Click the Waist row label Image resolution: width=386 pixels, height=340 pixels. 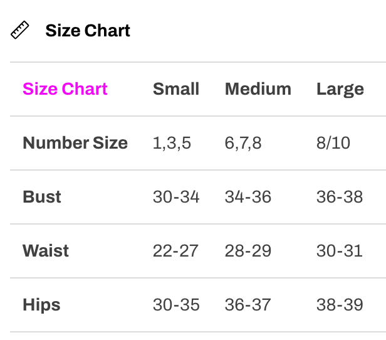coord(46,251)
